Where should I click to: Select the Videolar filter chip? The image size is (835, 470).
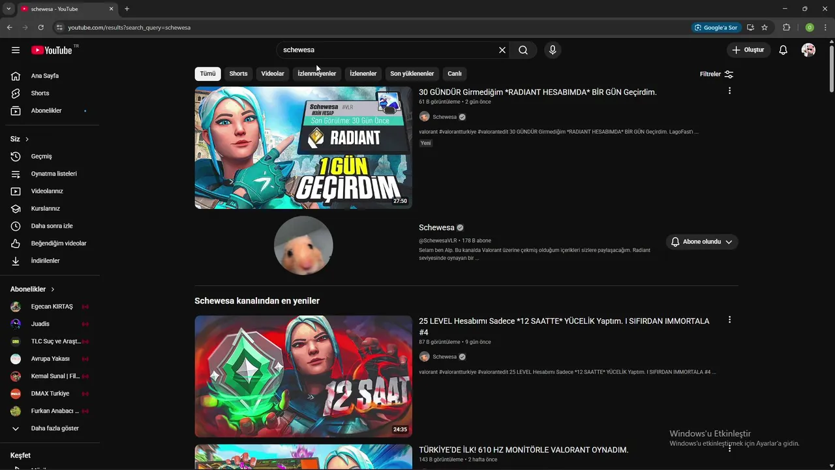click(x=273, y=74)
